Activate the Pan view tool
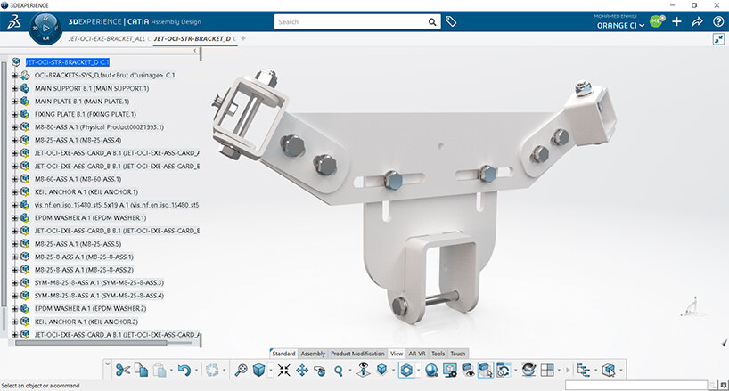 click(301, 370)
